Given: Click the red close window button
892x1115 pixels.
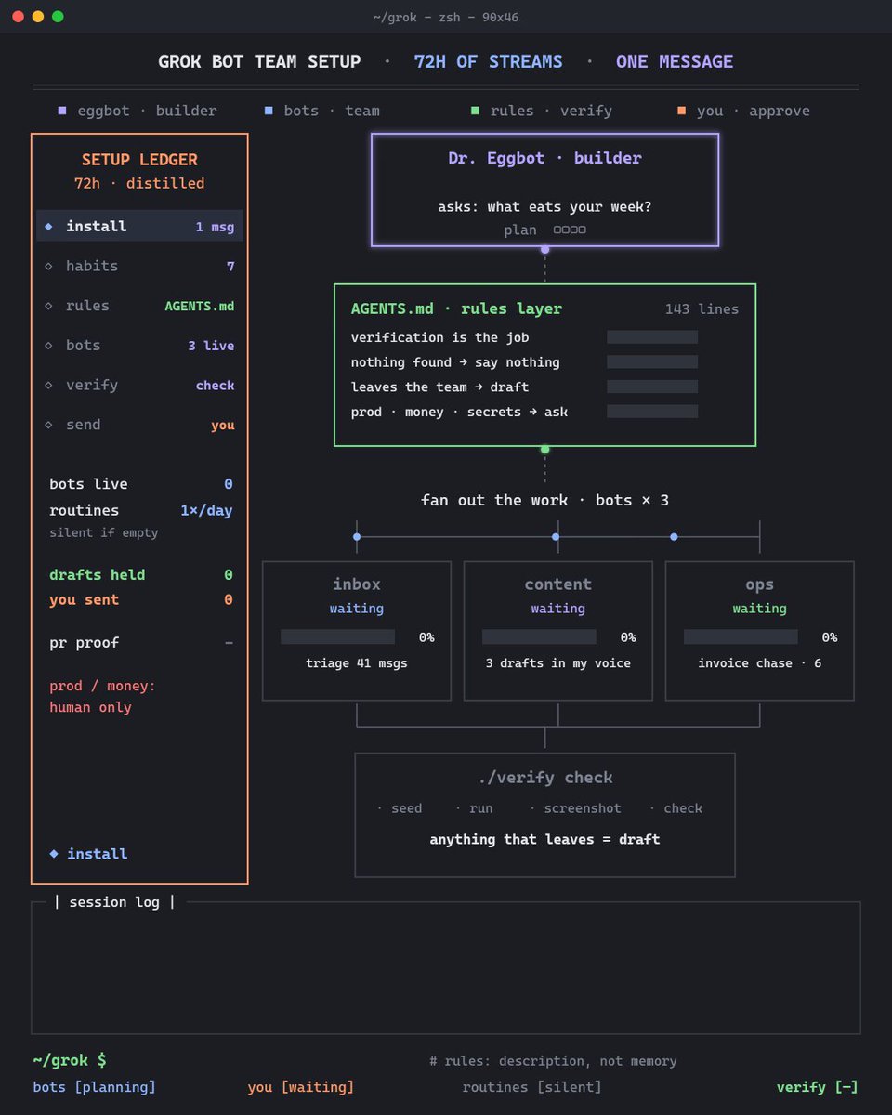Looking at the screenshot, I should [18, 17].
